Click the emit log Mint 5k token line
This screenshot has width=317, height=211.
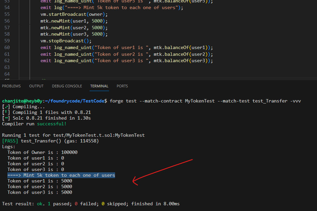[112, 8]
